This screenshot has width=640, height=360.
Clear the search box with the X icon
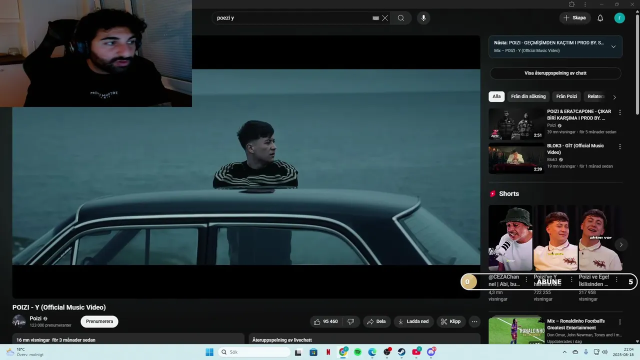tap(385, 18)
